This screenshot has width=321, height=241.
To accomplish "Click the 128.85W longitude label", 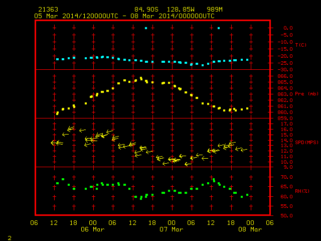I will tap(181, 10).
